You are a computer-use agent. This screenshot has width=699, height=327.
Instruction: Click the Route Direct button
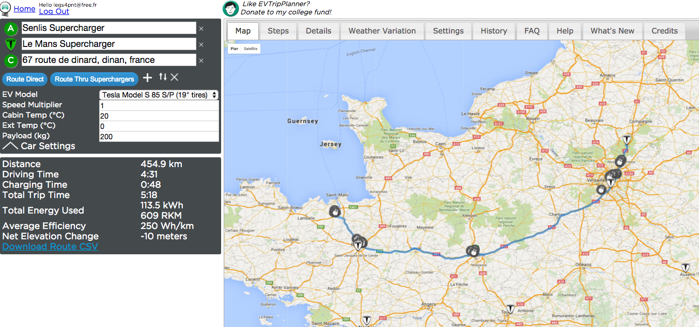coord(25,79)
